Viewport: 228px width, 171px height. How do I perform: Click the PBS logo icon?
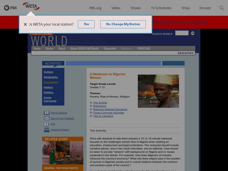tap(10, 8)
